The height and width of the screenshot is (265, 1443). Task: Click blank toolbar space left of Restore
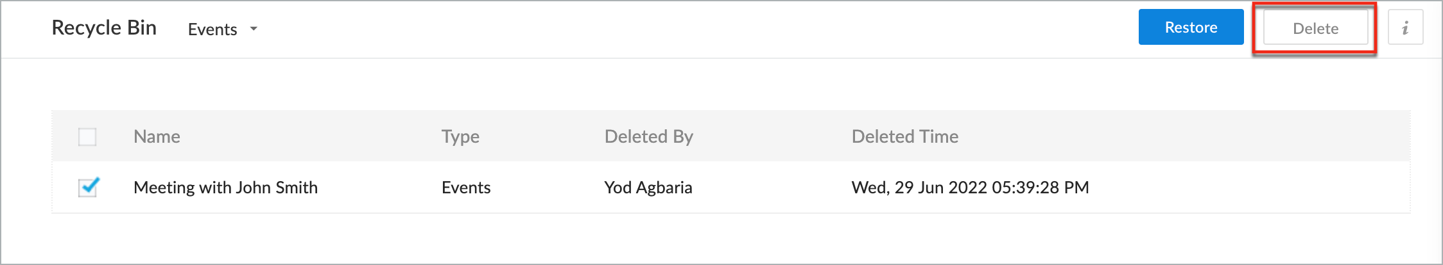[706, 29]
